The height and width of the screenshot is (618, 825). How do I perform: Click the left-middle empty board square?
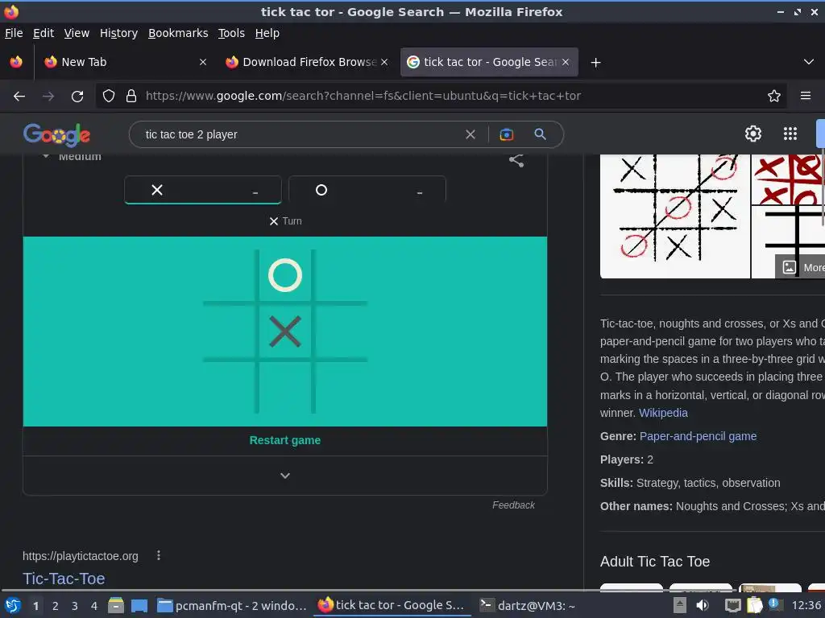click(229, 332)
